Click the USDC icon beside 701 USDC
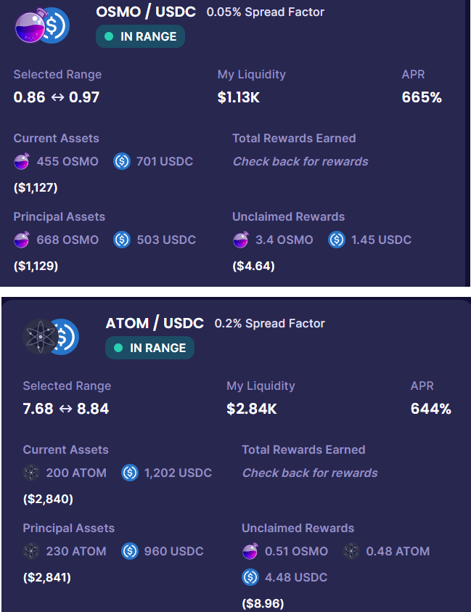This screenshot has width=471, height=612. [x=122, y=161]
